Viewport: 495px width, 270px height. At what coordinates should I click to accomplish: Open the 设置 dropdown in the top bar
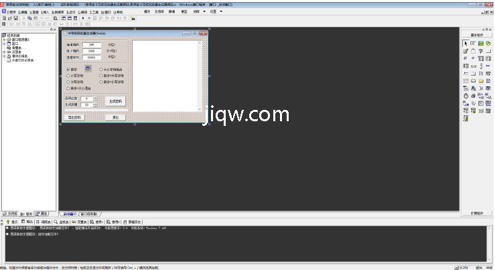[x=216, y=11]
